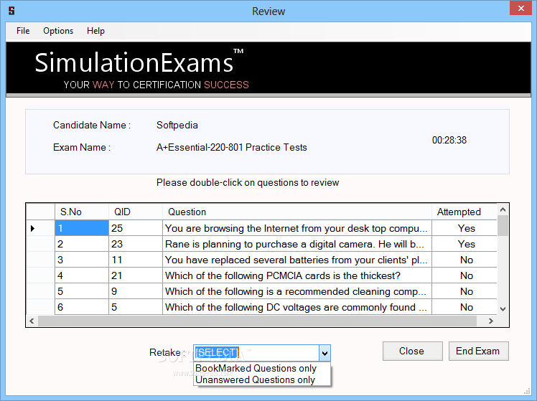Click the table's vertical scroll down arrow
Viewport: 537px width, 401px height.
(x=503, y=309)
